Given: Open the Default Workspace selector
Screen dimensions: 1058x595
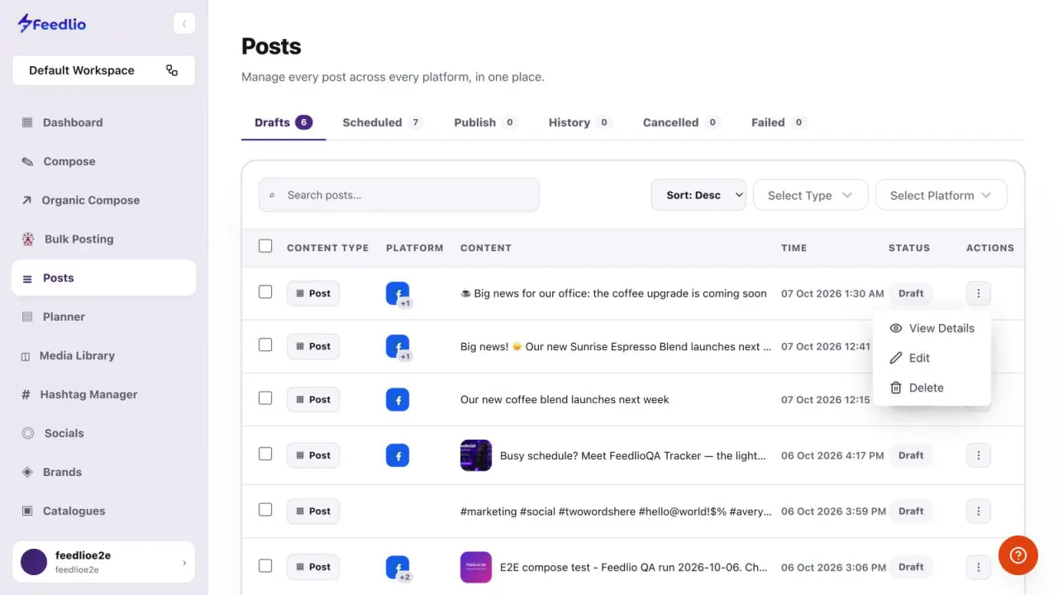Looking at the screenshot, I should pyautogui.click(x=103, y=70).
